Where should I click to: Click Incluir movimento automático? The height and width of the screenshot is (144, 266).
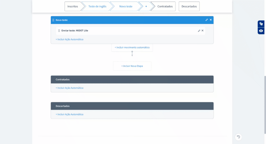[x=132, y=48]
